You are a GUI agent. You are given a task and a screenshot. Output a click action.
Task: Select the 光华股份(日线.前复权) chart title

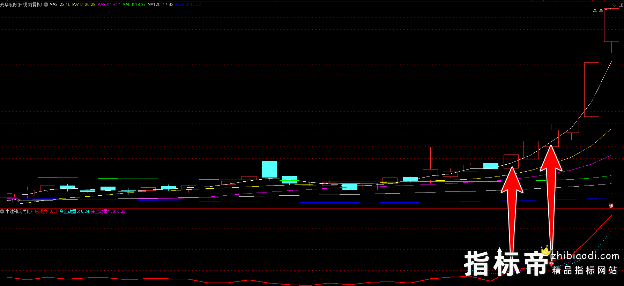21,5
